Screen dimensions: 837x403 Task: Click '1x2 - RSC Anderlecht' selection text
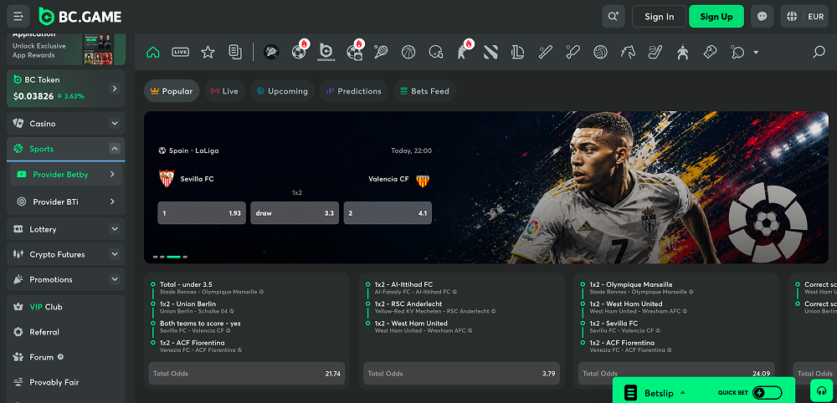tap(408, 304)
